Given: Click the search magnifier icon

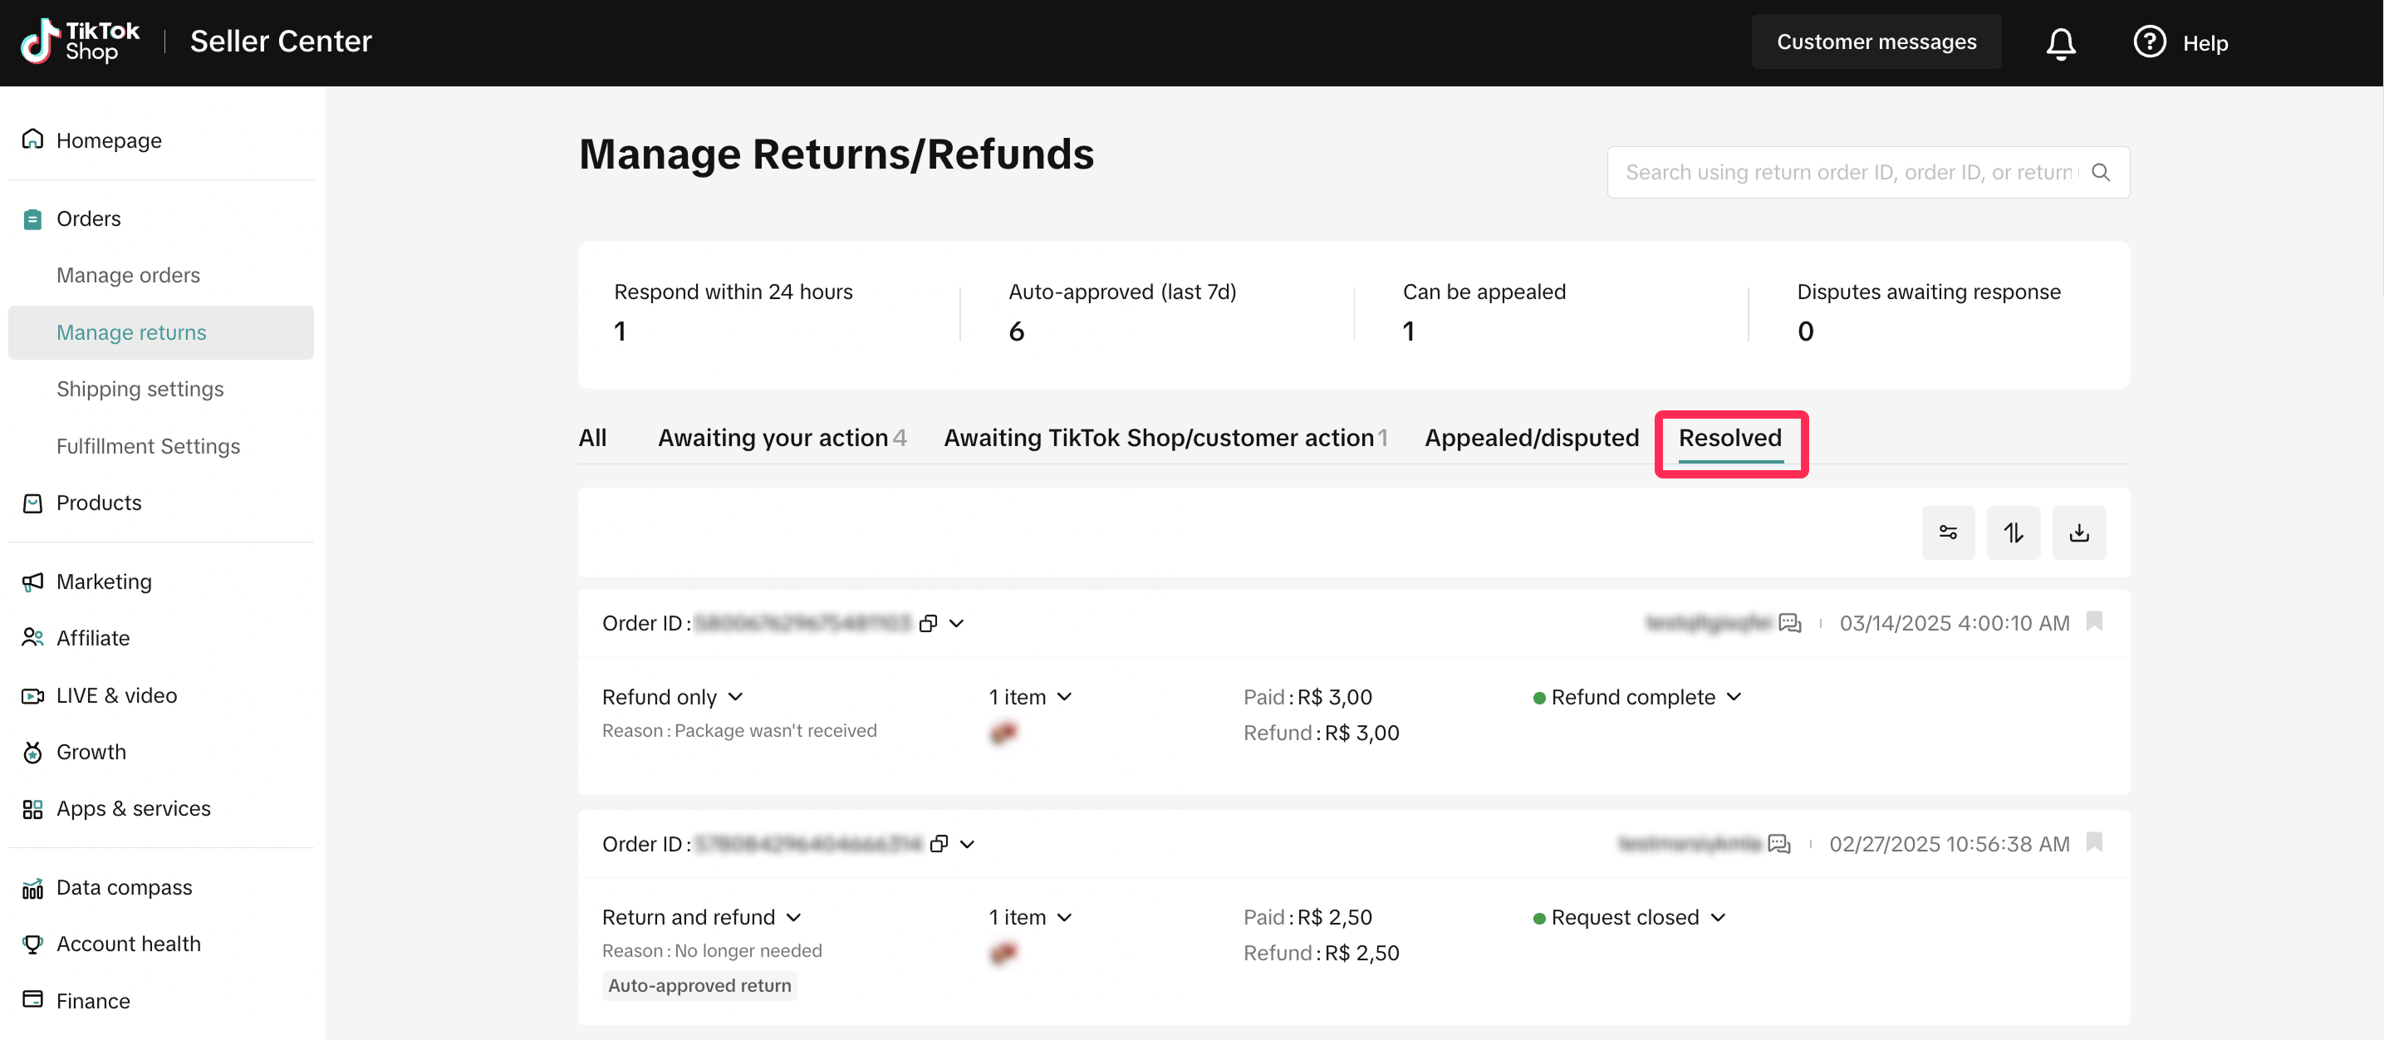Looking at the screenshot, I should (x=2101, y=172).
